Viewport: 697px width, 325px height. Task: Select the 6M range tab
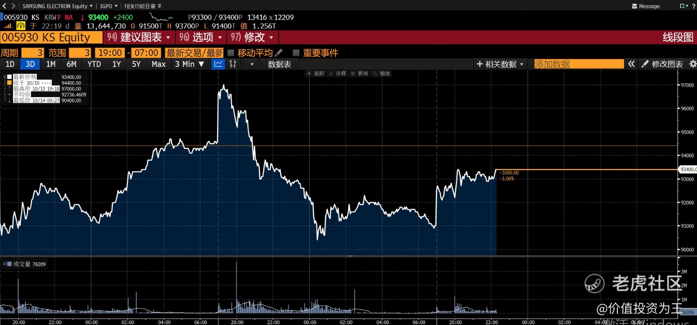[71, 64]
